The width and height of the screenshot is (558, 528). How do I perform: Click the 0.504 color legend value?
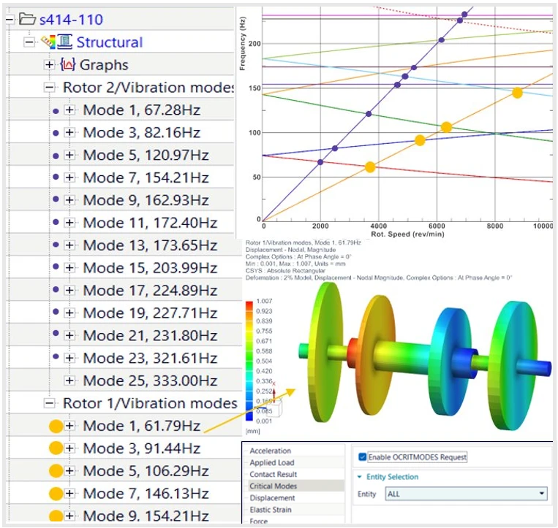click(x=264, y=361)
